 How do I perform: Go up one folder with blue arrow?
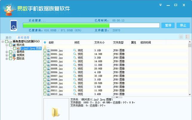(45, 43)
